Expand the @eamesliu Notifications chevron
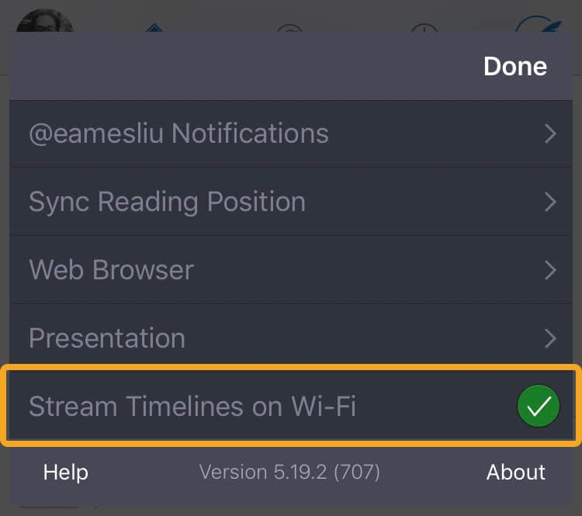This screenshot has width=582, height=516. (550, 133)
